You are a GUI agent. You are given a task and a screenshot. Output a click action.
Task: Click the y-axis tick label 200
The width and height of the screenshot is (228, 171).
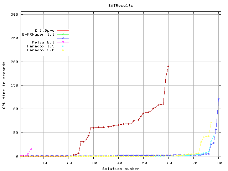[x=15, y=62]
